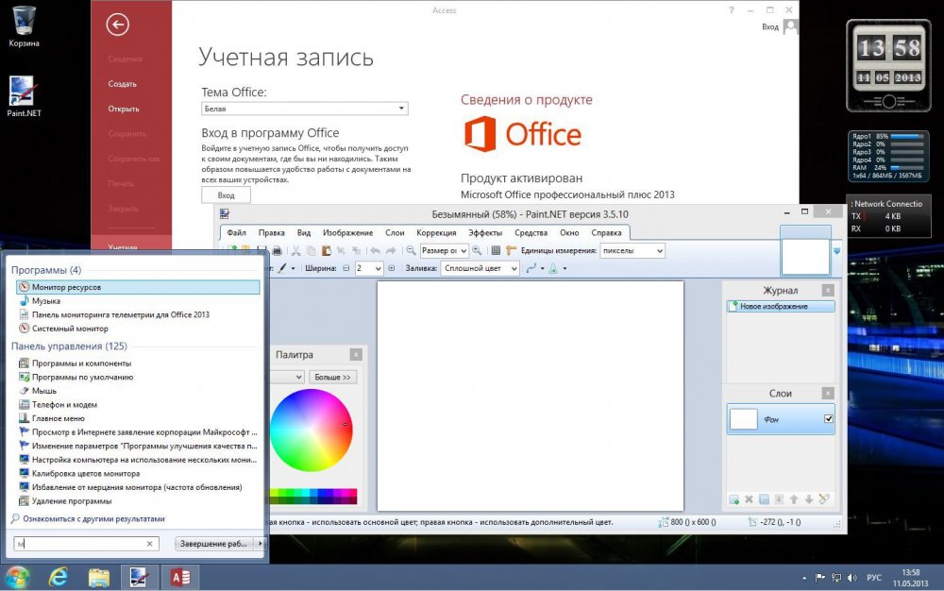Image resolution: width=944 pixels, height=591 pixels.
Task: Expand the shutdown options arrow in Start menu
Action: [x=261, y=544]
